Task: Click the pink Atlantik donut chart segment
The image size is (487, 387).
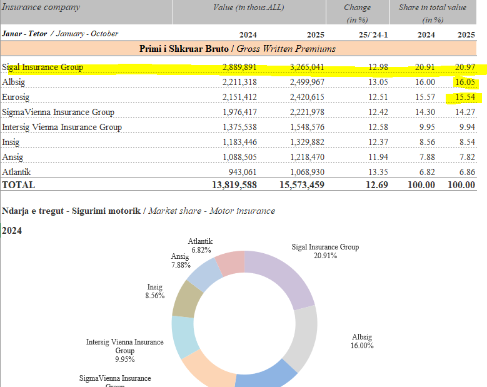Action: coord(231,263)
